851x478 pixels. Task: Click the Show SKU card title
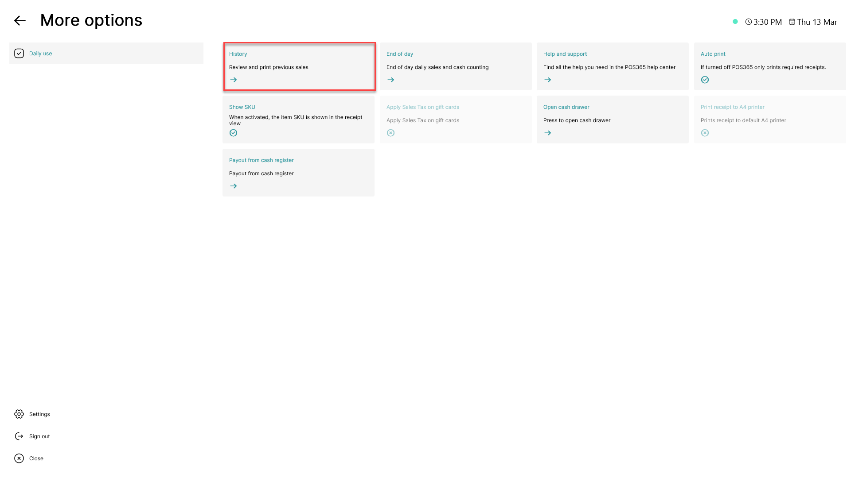point(242,107)
